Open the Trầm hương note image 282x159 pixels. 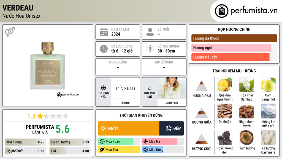(x=246, y=137)
